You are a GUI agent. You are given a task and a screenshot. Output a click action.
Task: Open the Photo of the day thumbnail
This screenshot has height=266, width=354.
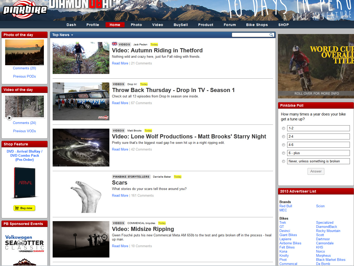tap(25, 52)
